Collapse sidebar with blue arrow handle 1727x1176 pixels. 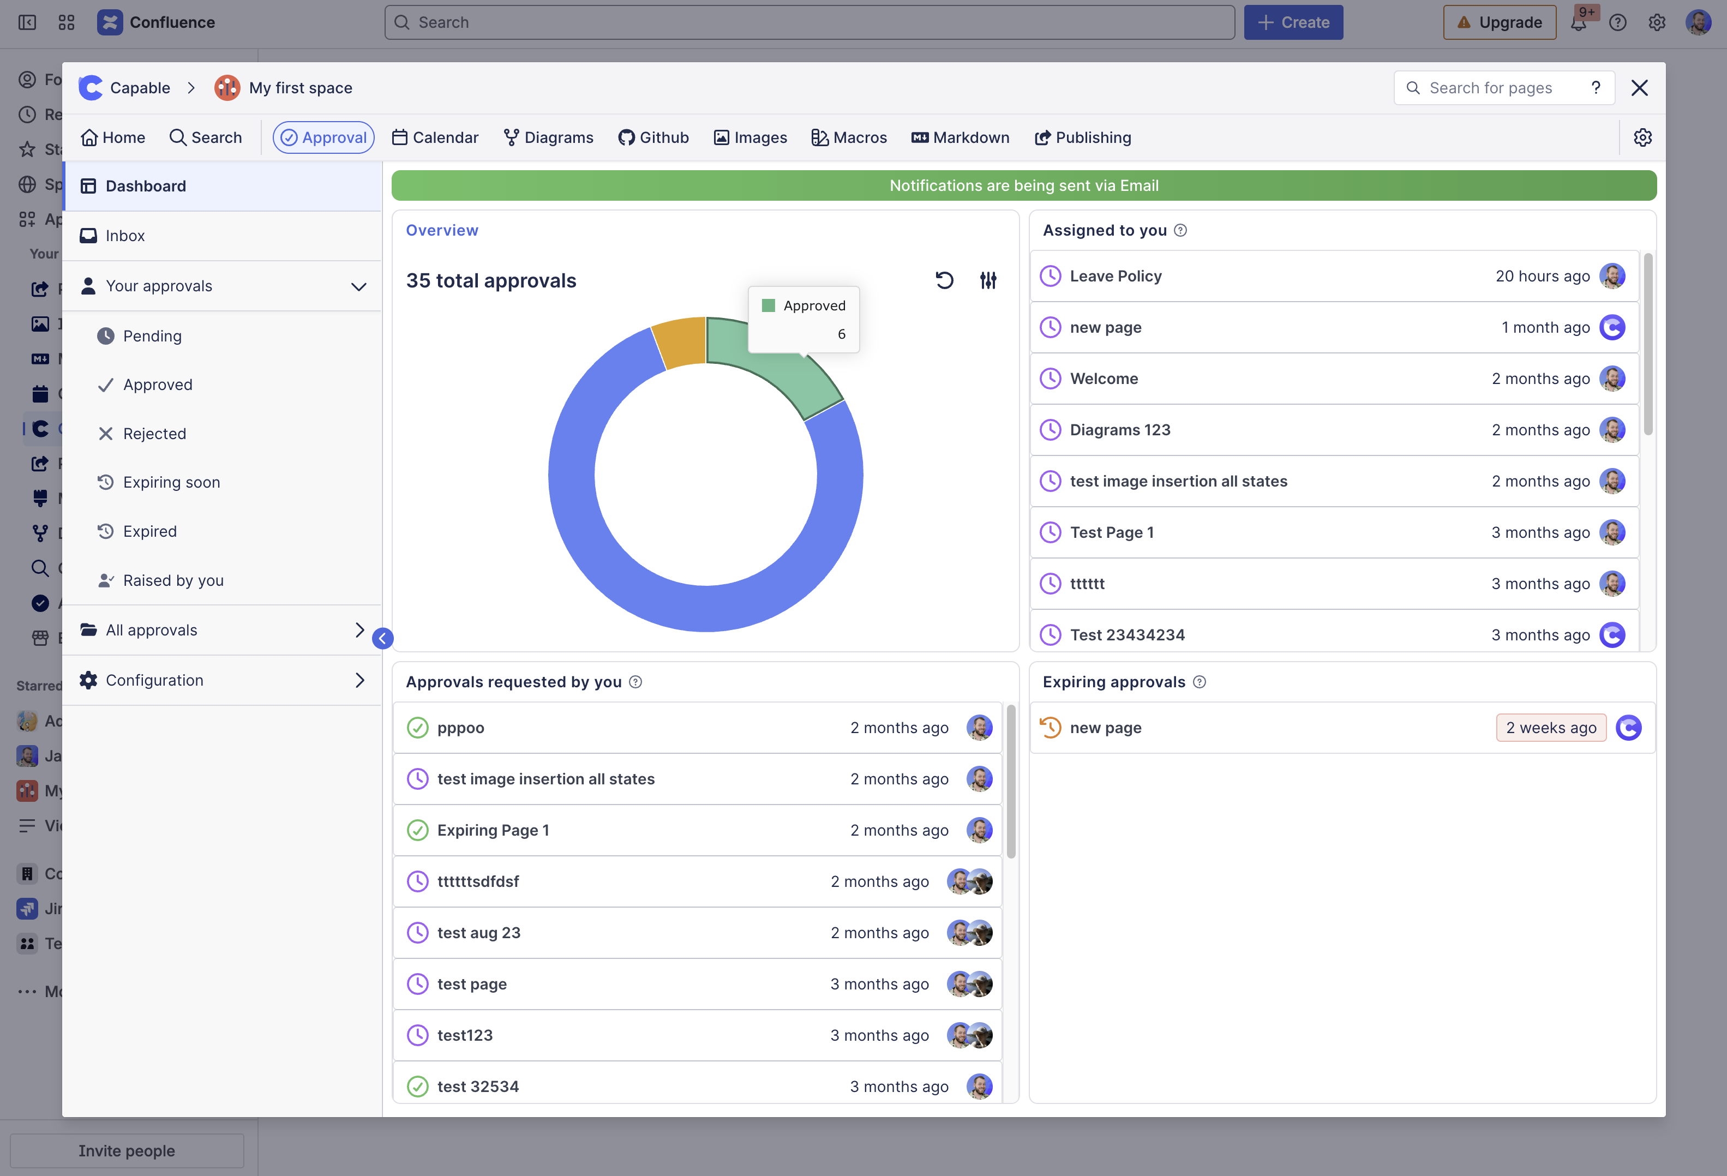(x=383, y=638)
